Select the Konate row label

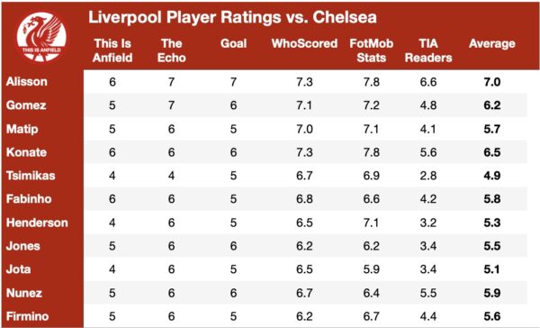click(26, 152)
